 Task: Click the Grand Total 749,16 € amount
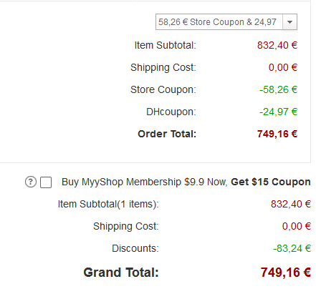[x=286, y=273]
